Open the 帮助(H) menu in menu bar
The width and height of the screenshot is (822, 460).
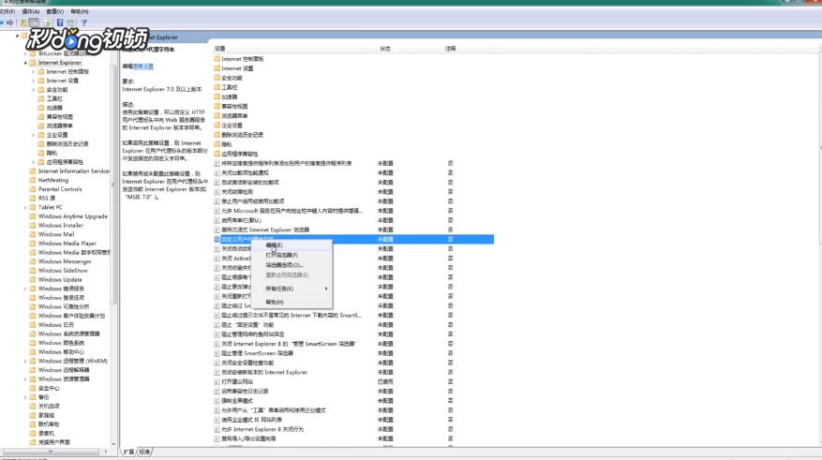click(79, 11)
